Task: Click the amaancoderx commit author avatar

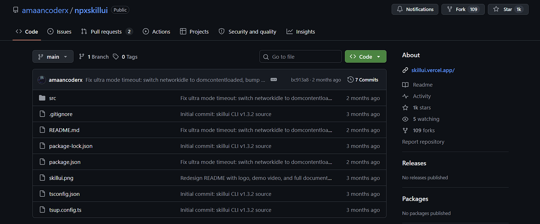Action: (x=42, y=80)
